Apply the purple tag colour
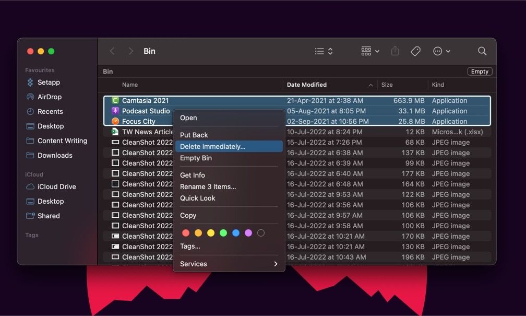This screenshot has width=526, height=316. 248,233
